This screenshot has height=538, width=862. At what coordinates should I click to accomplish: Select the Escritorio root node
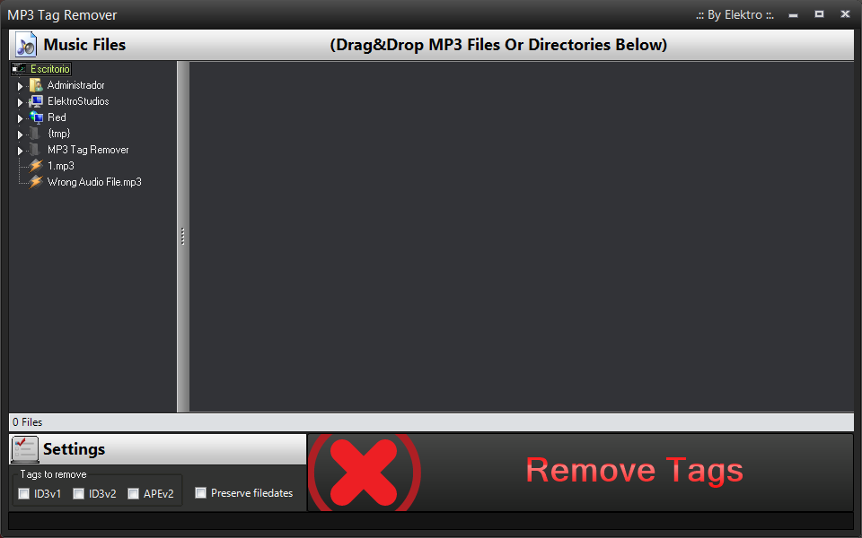coord(49,69)
